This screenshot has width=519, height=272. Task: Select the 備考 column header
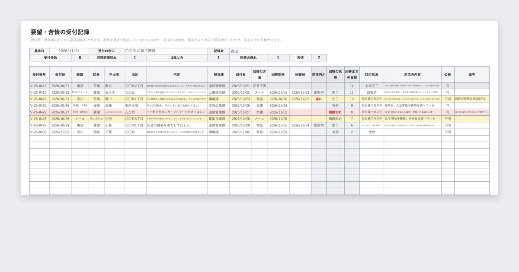472,74
